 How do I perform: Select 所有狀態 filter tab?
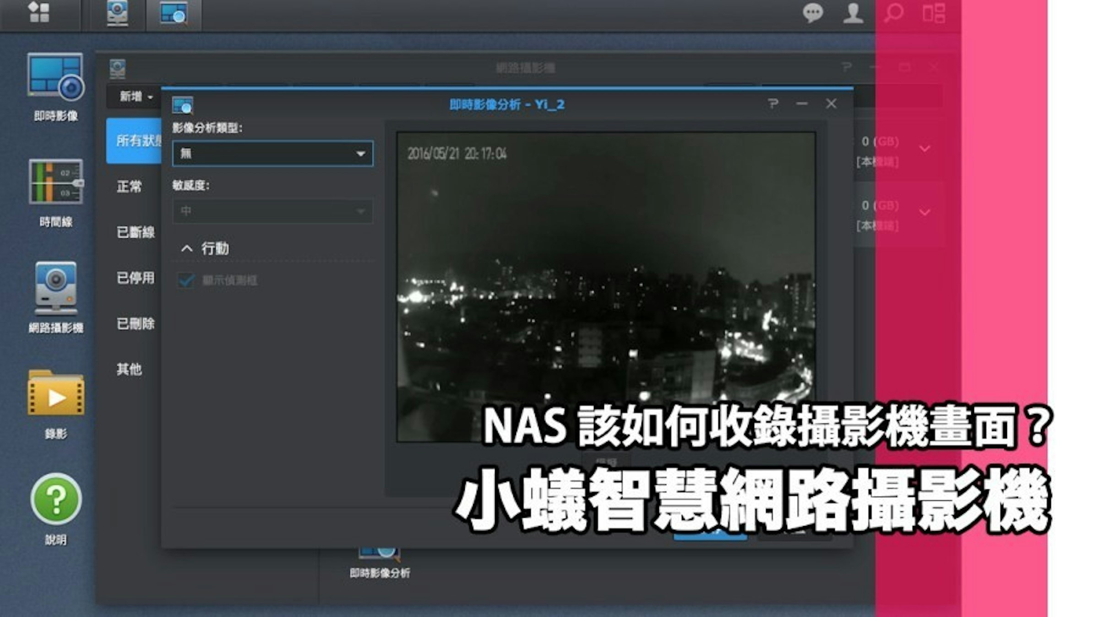pos(134,140)
